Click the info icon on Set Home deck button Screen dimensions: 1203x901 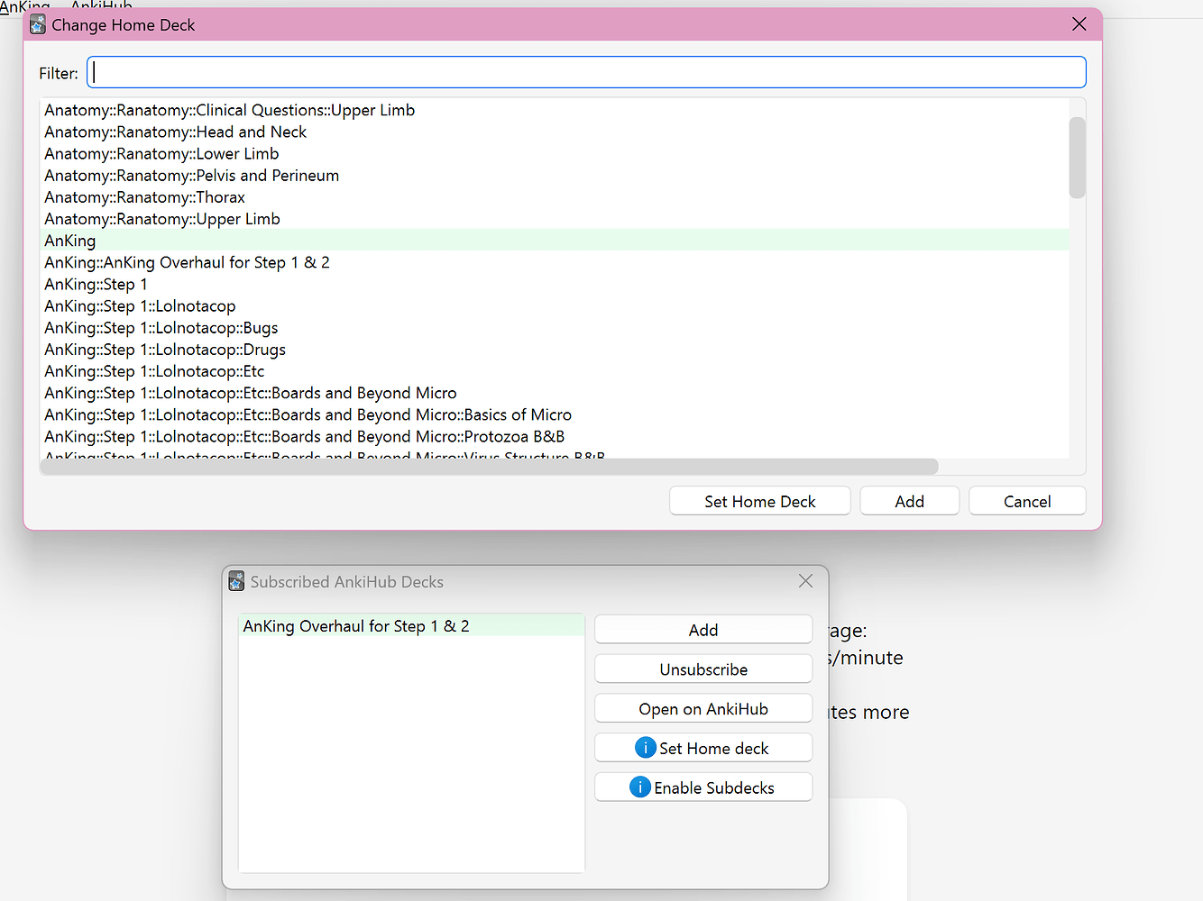(x=646, y=748)
